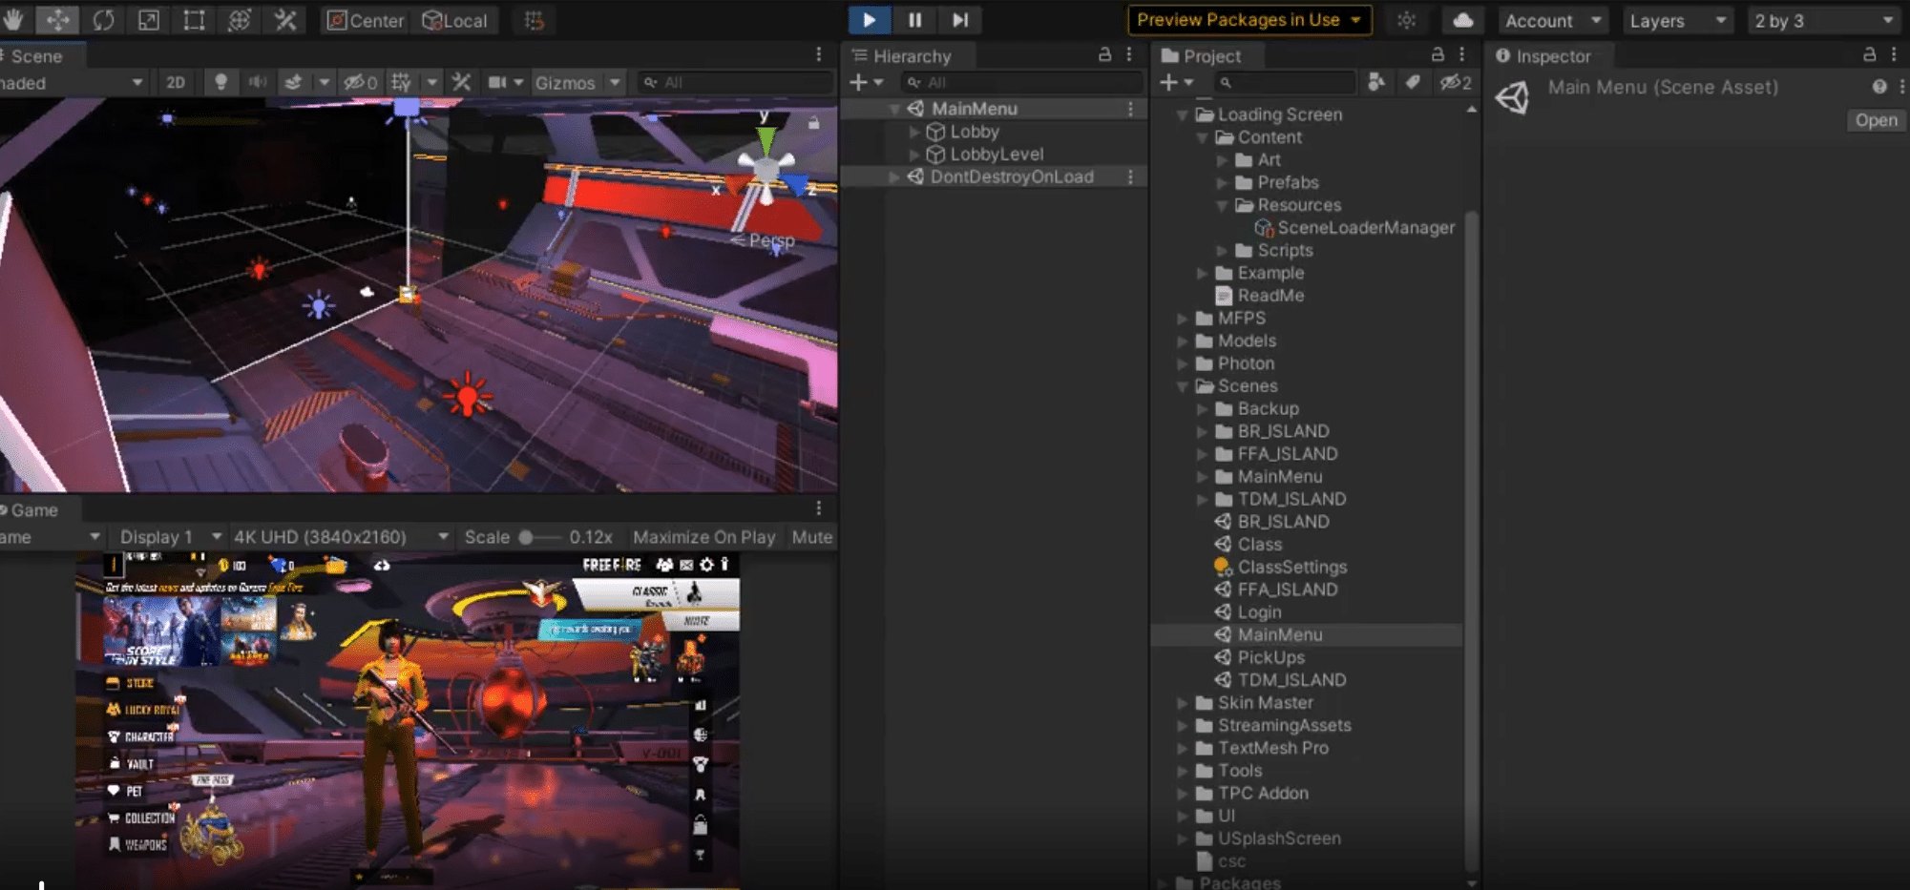The height and width of the screenshot is (890, 1910).
Task: Open the custom editor tools icon
Action: click(285, 20)
